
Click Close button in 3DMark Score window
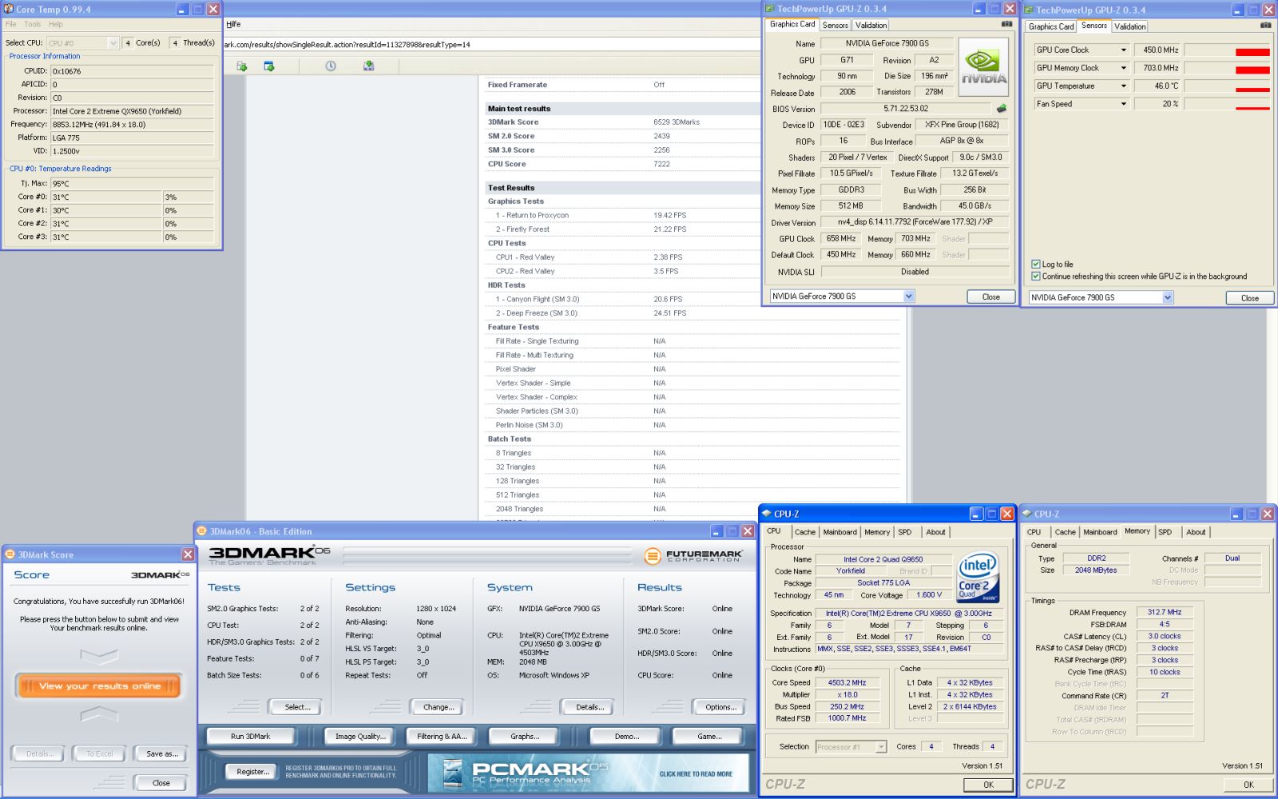pyautogui.click(x=161, y=783)
